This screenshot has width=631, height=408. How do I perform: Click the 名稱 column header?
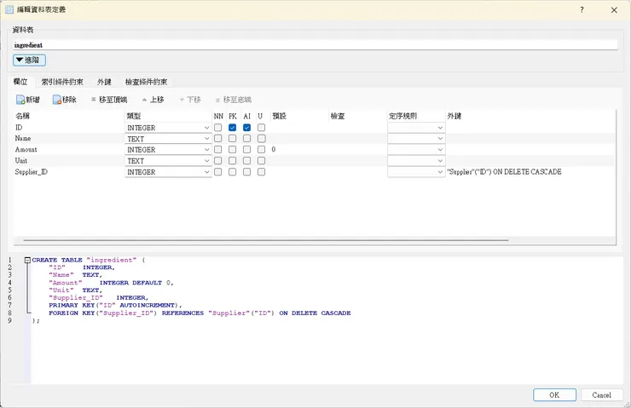(69, 116)
